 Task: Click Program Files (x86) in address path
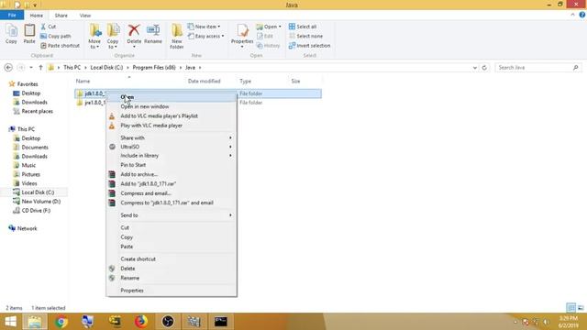pos(154,67)
